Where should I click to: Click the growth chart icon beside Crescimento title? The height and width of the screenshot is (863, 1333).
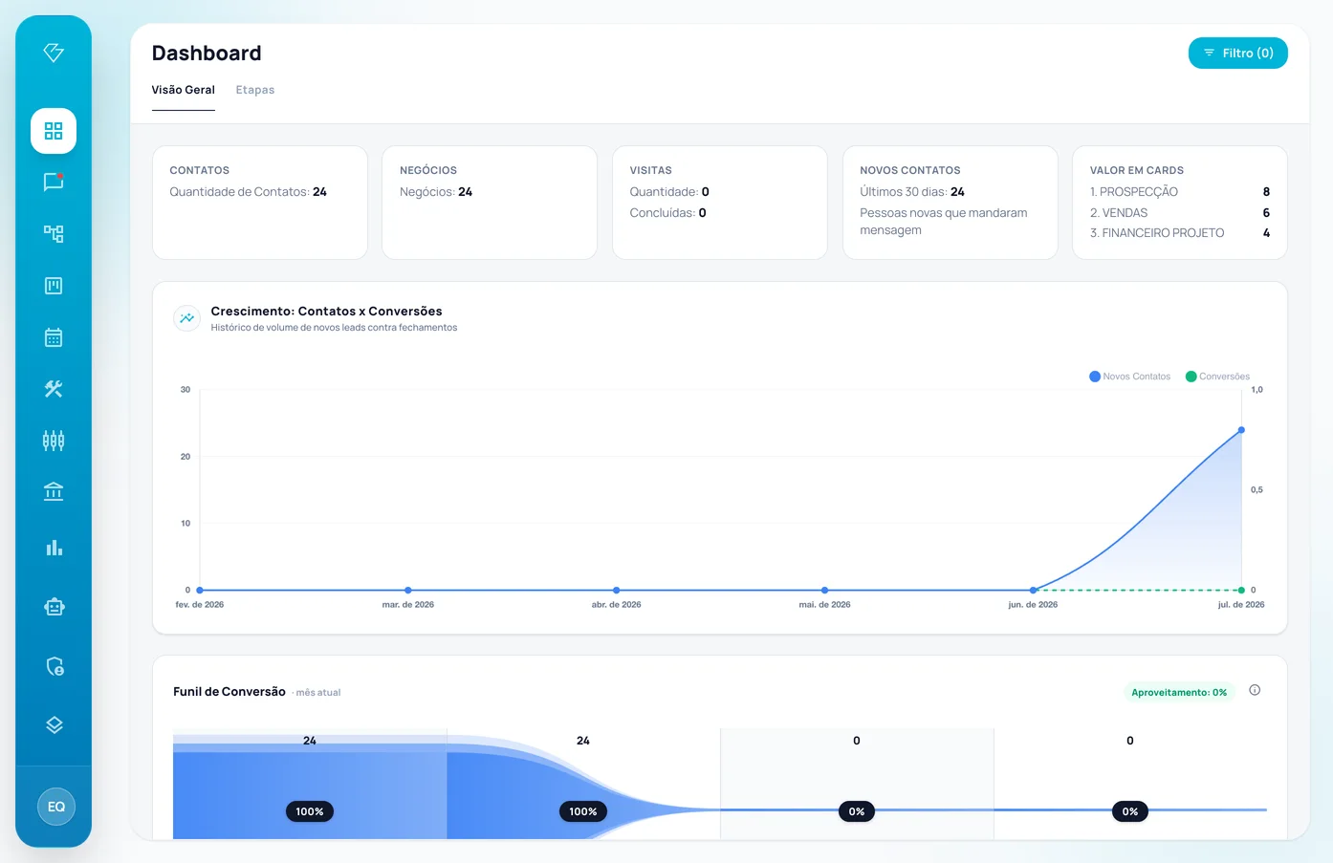(186, 318)
